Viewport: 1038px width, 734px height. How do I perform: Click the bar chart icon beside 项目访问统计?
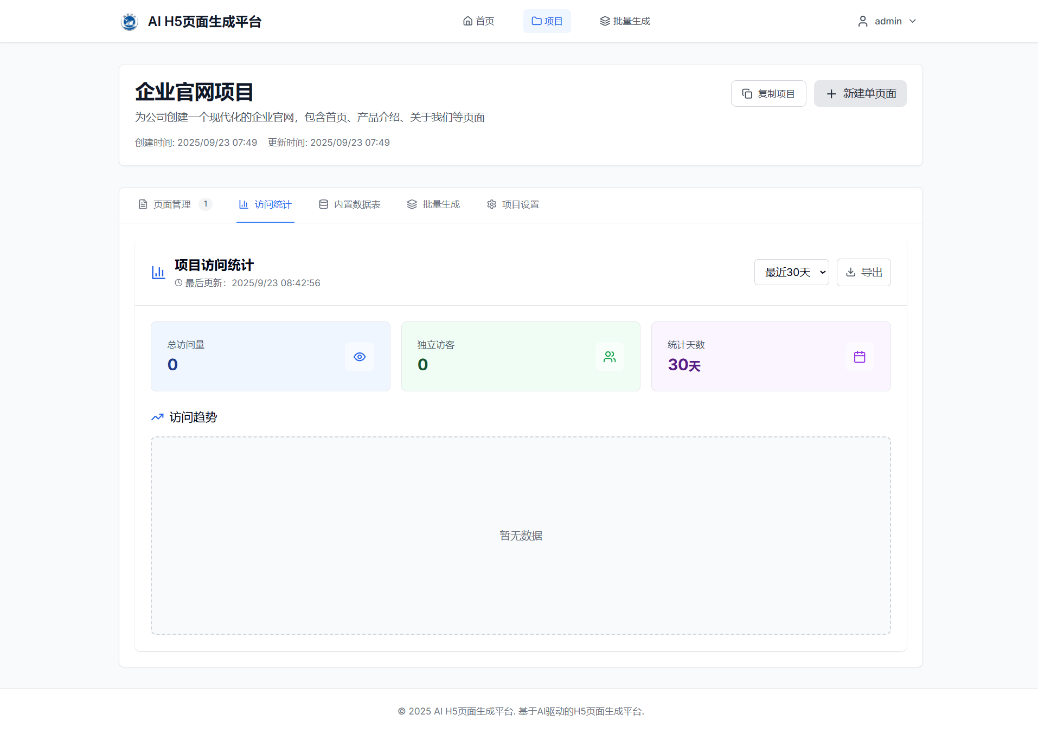click(x=158, y=272)
